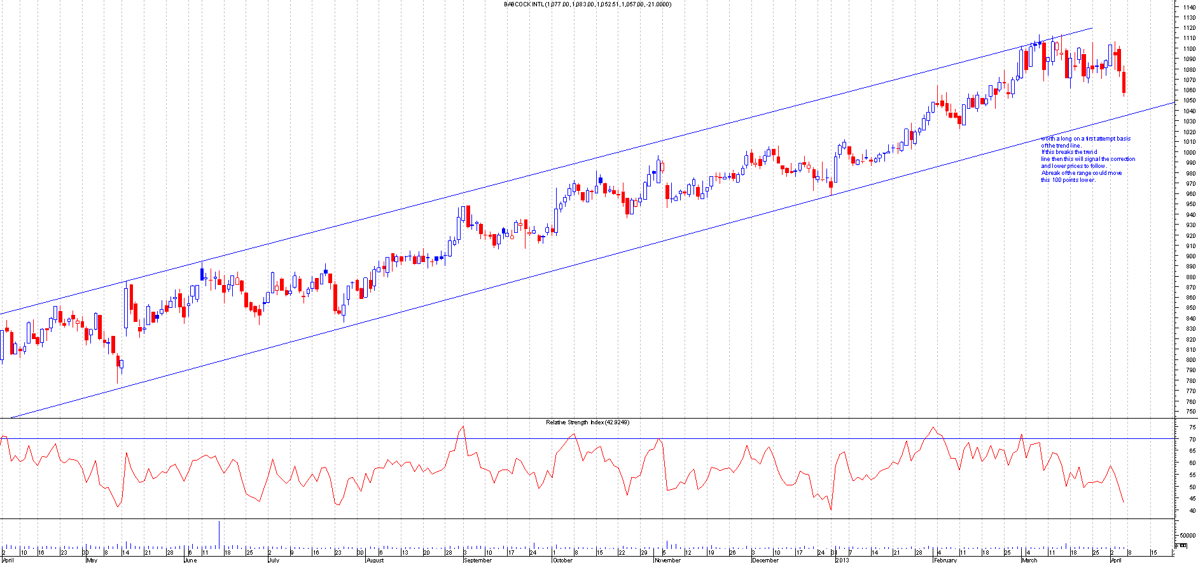Click the 1000 price axis label
1198x563 pixels.
tap(1188, 153)
